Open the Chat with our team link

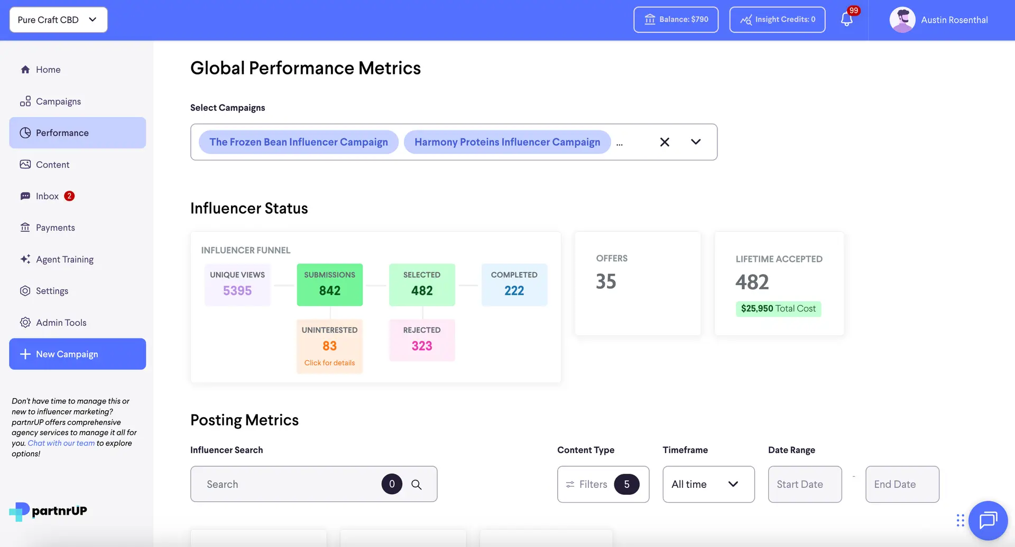pos(61,443)
